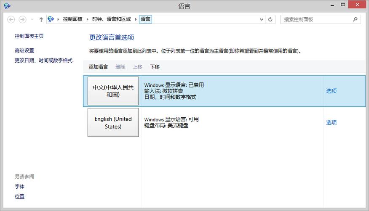Select 语言 breadcrumb item
369x211 pixels.
coord(145,19)
